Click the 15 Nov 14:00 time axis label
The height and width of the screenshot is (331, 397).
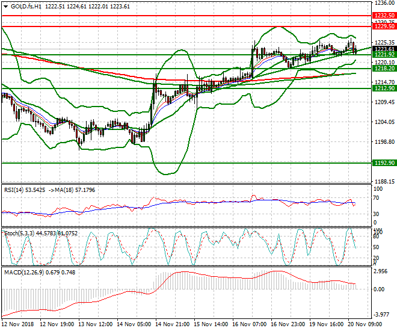(x=211, y=324)
